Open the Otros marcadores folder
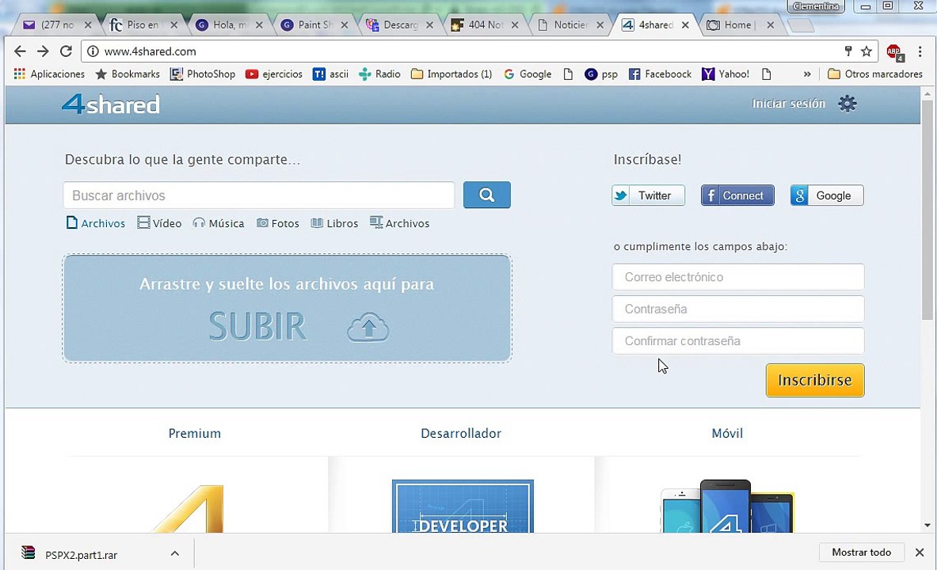Viewport: 937px width, 570px height. 875,74
